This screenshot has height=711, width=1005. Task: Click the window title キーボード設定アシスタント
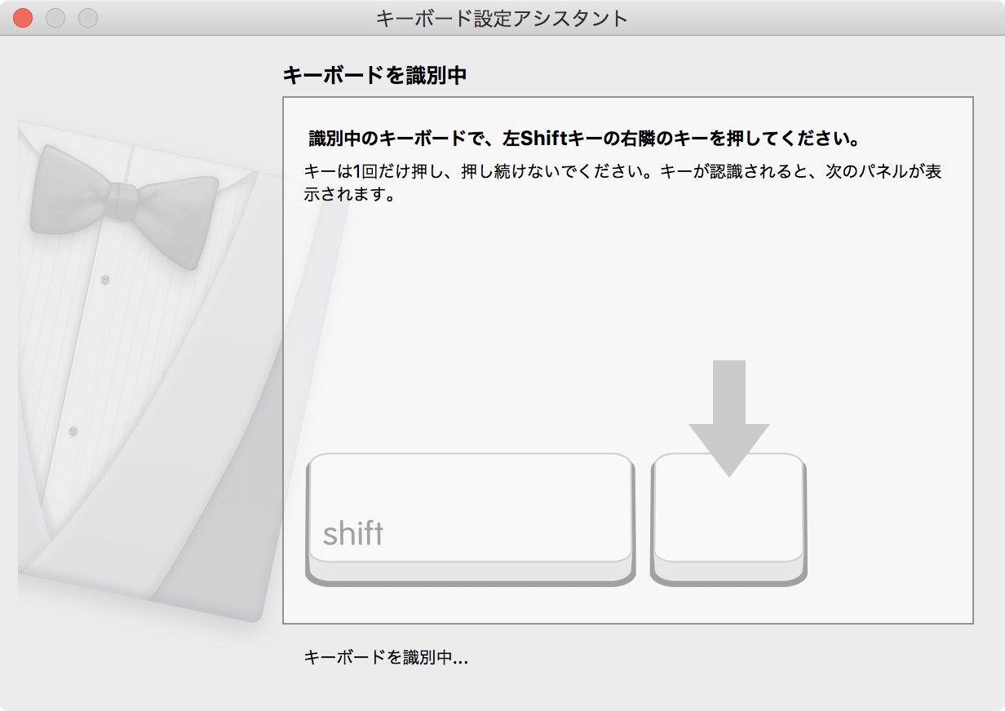click(x=502, y=18)
